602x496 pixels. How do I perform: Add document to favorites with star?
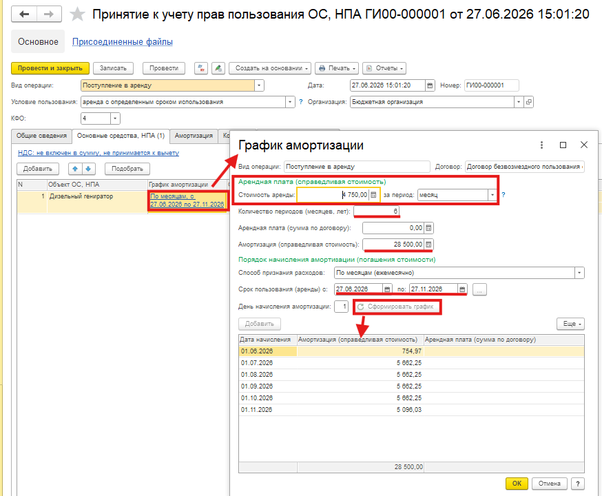point(77,14)
